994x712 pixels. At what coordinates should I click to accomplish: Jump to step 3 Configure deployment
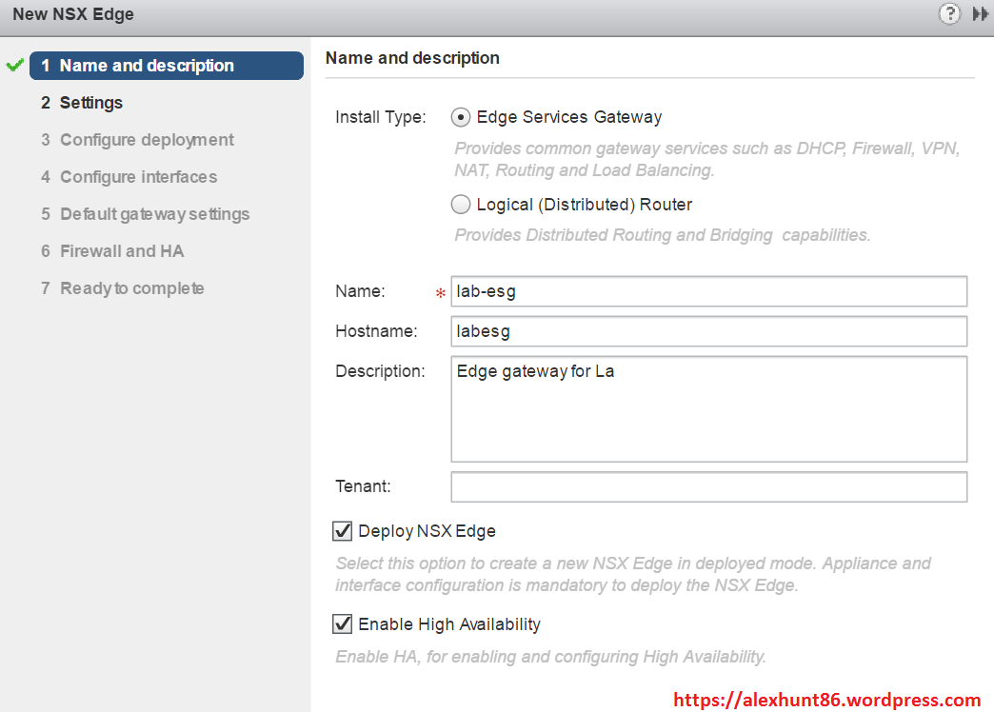(x=146, y=140)
